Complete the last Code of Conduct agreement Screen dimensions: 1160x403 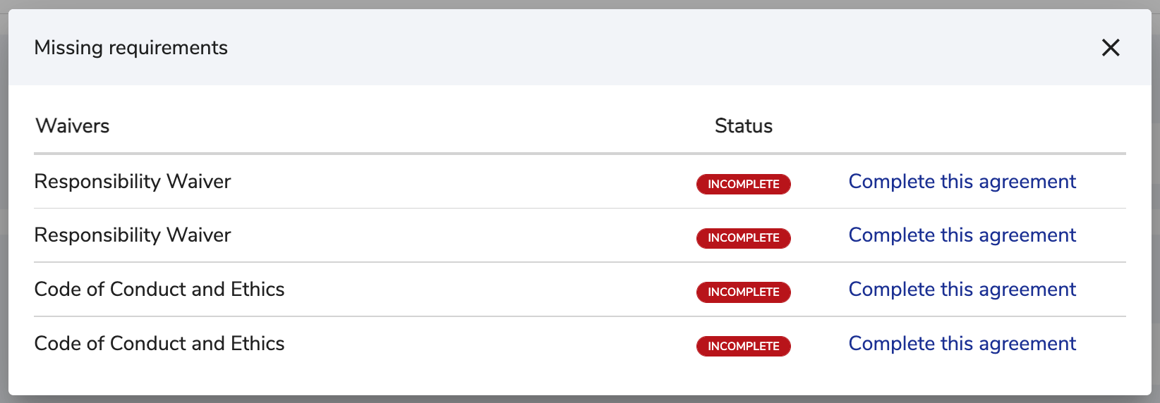point(962,344)
